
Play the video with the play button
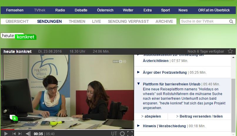pyautogui.click(x=6, y=134)
